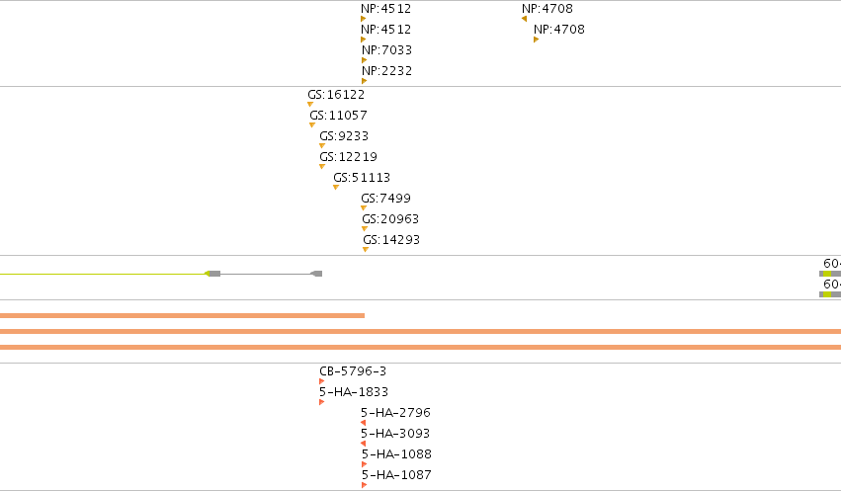Click the grey exon box with green tip
The height and width of the screenshot is (491, 841).
pyautogui.click(x=212, y=274)
